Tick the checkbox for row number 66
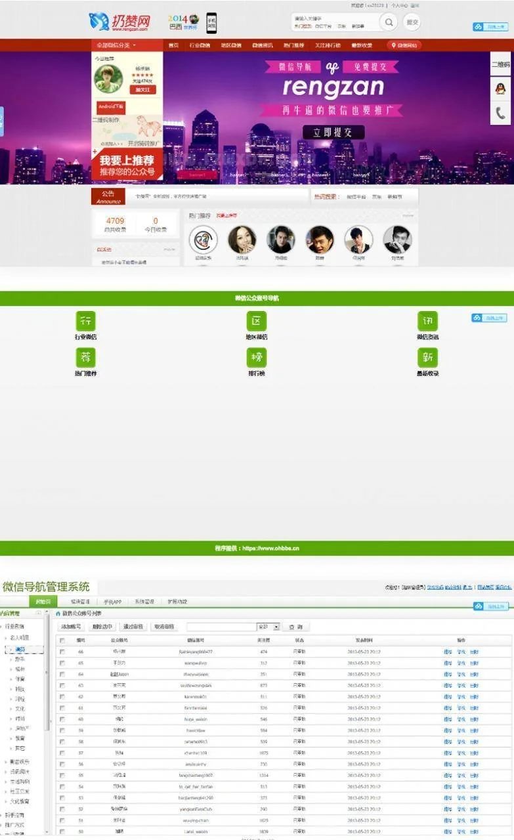514x840 pixels. click(62, 652)
